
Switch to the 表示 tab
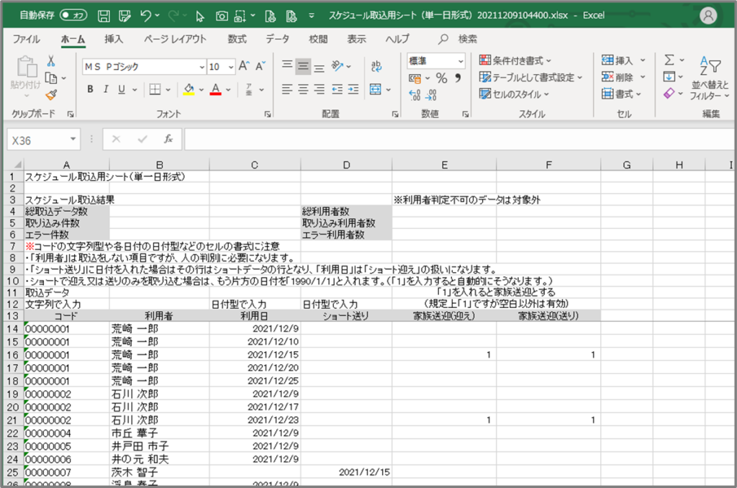[x=356, y=39]
